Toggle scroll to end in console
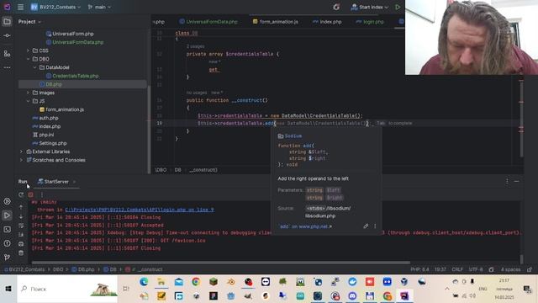 21,235
